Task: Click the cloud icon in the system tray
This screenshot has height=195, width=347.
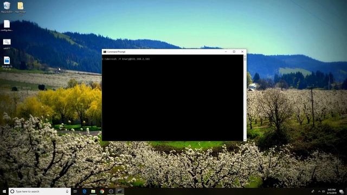Action: 323,191
